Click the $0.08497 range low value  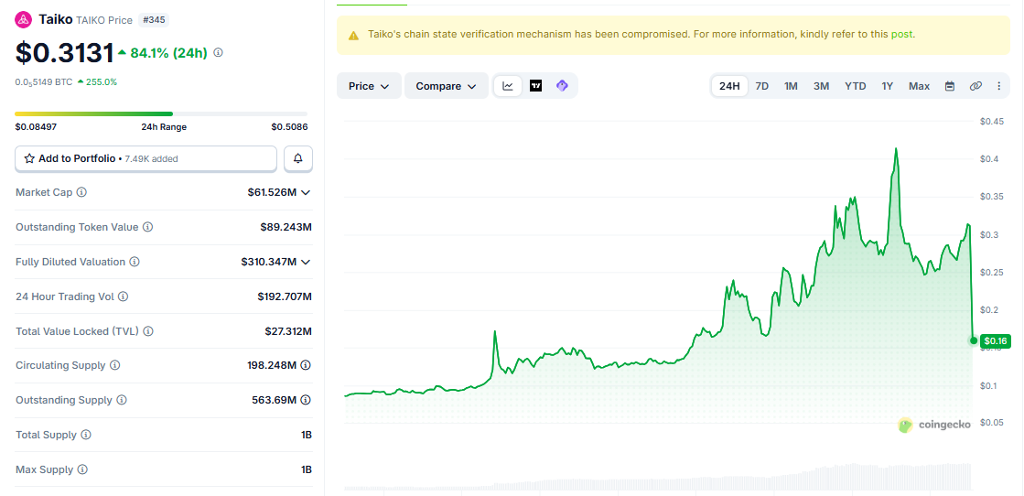[36, 127]
